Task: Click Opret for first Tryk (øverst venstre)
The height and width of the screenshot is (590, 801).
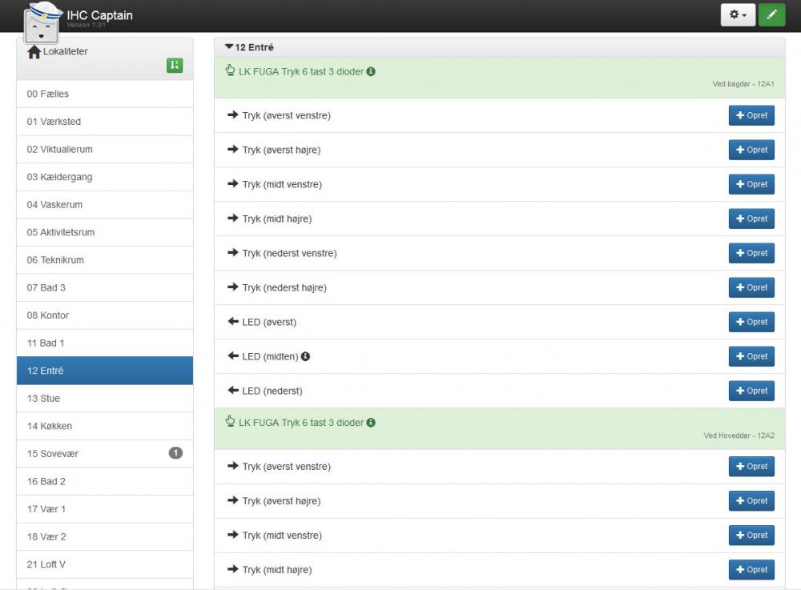Action: point(751,115)
